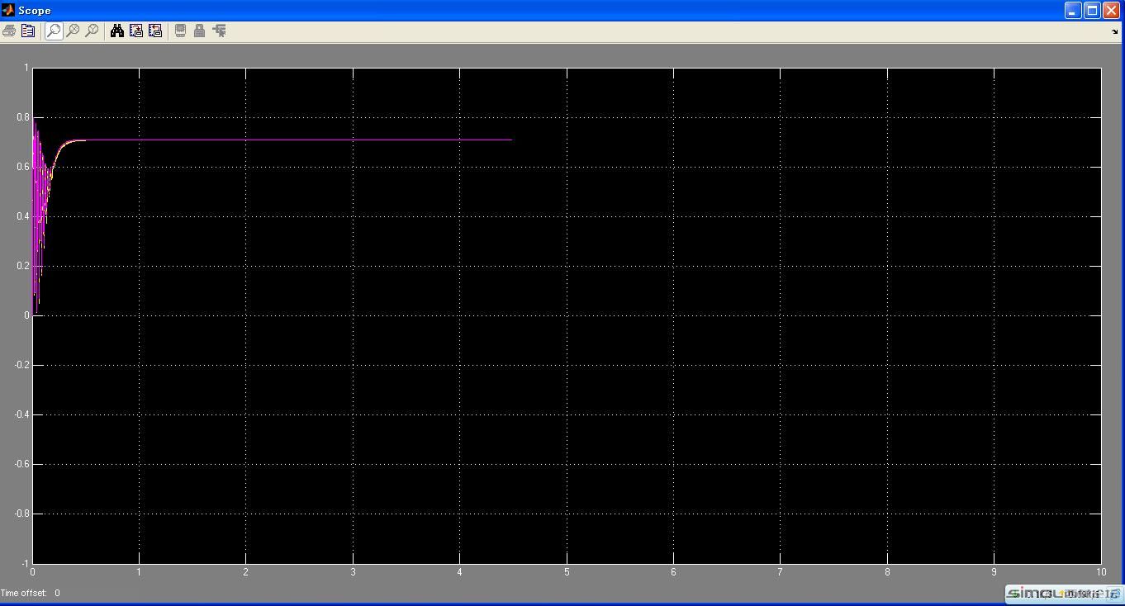
Task: Click the x-axis tick label 5
Action: (x=567, y=572)
